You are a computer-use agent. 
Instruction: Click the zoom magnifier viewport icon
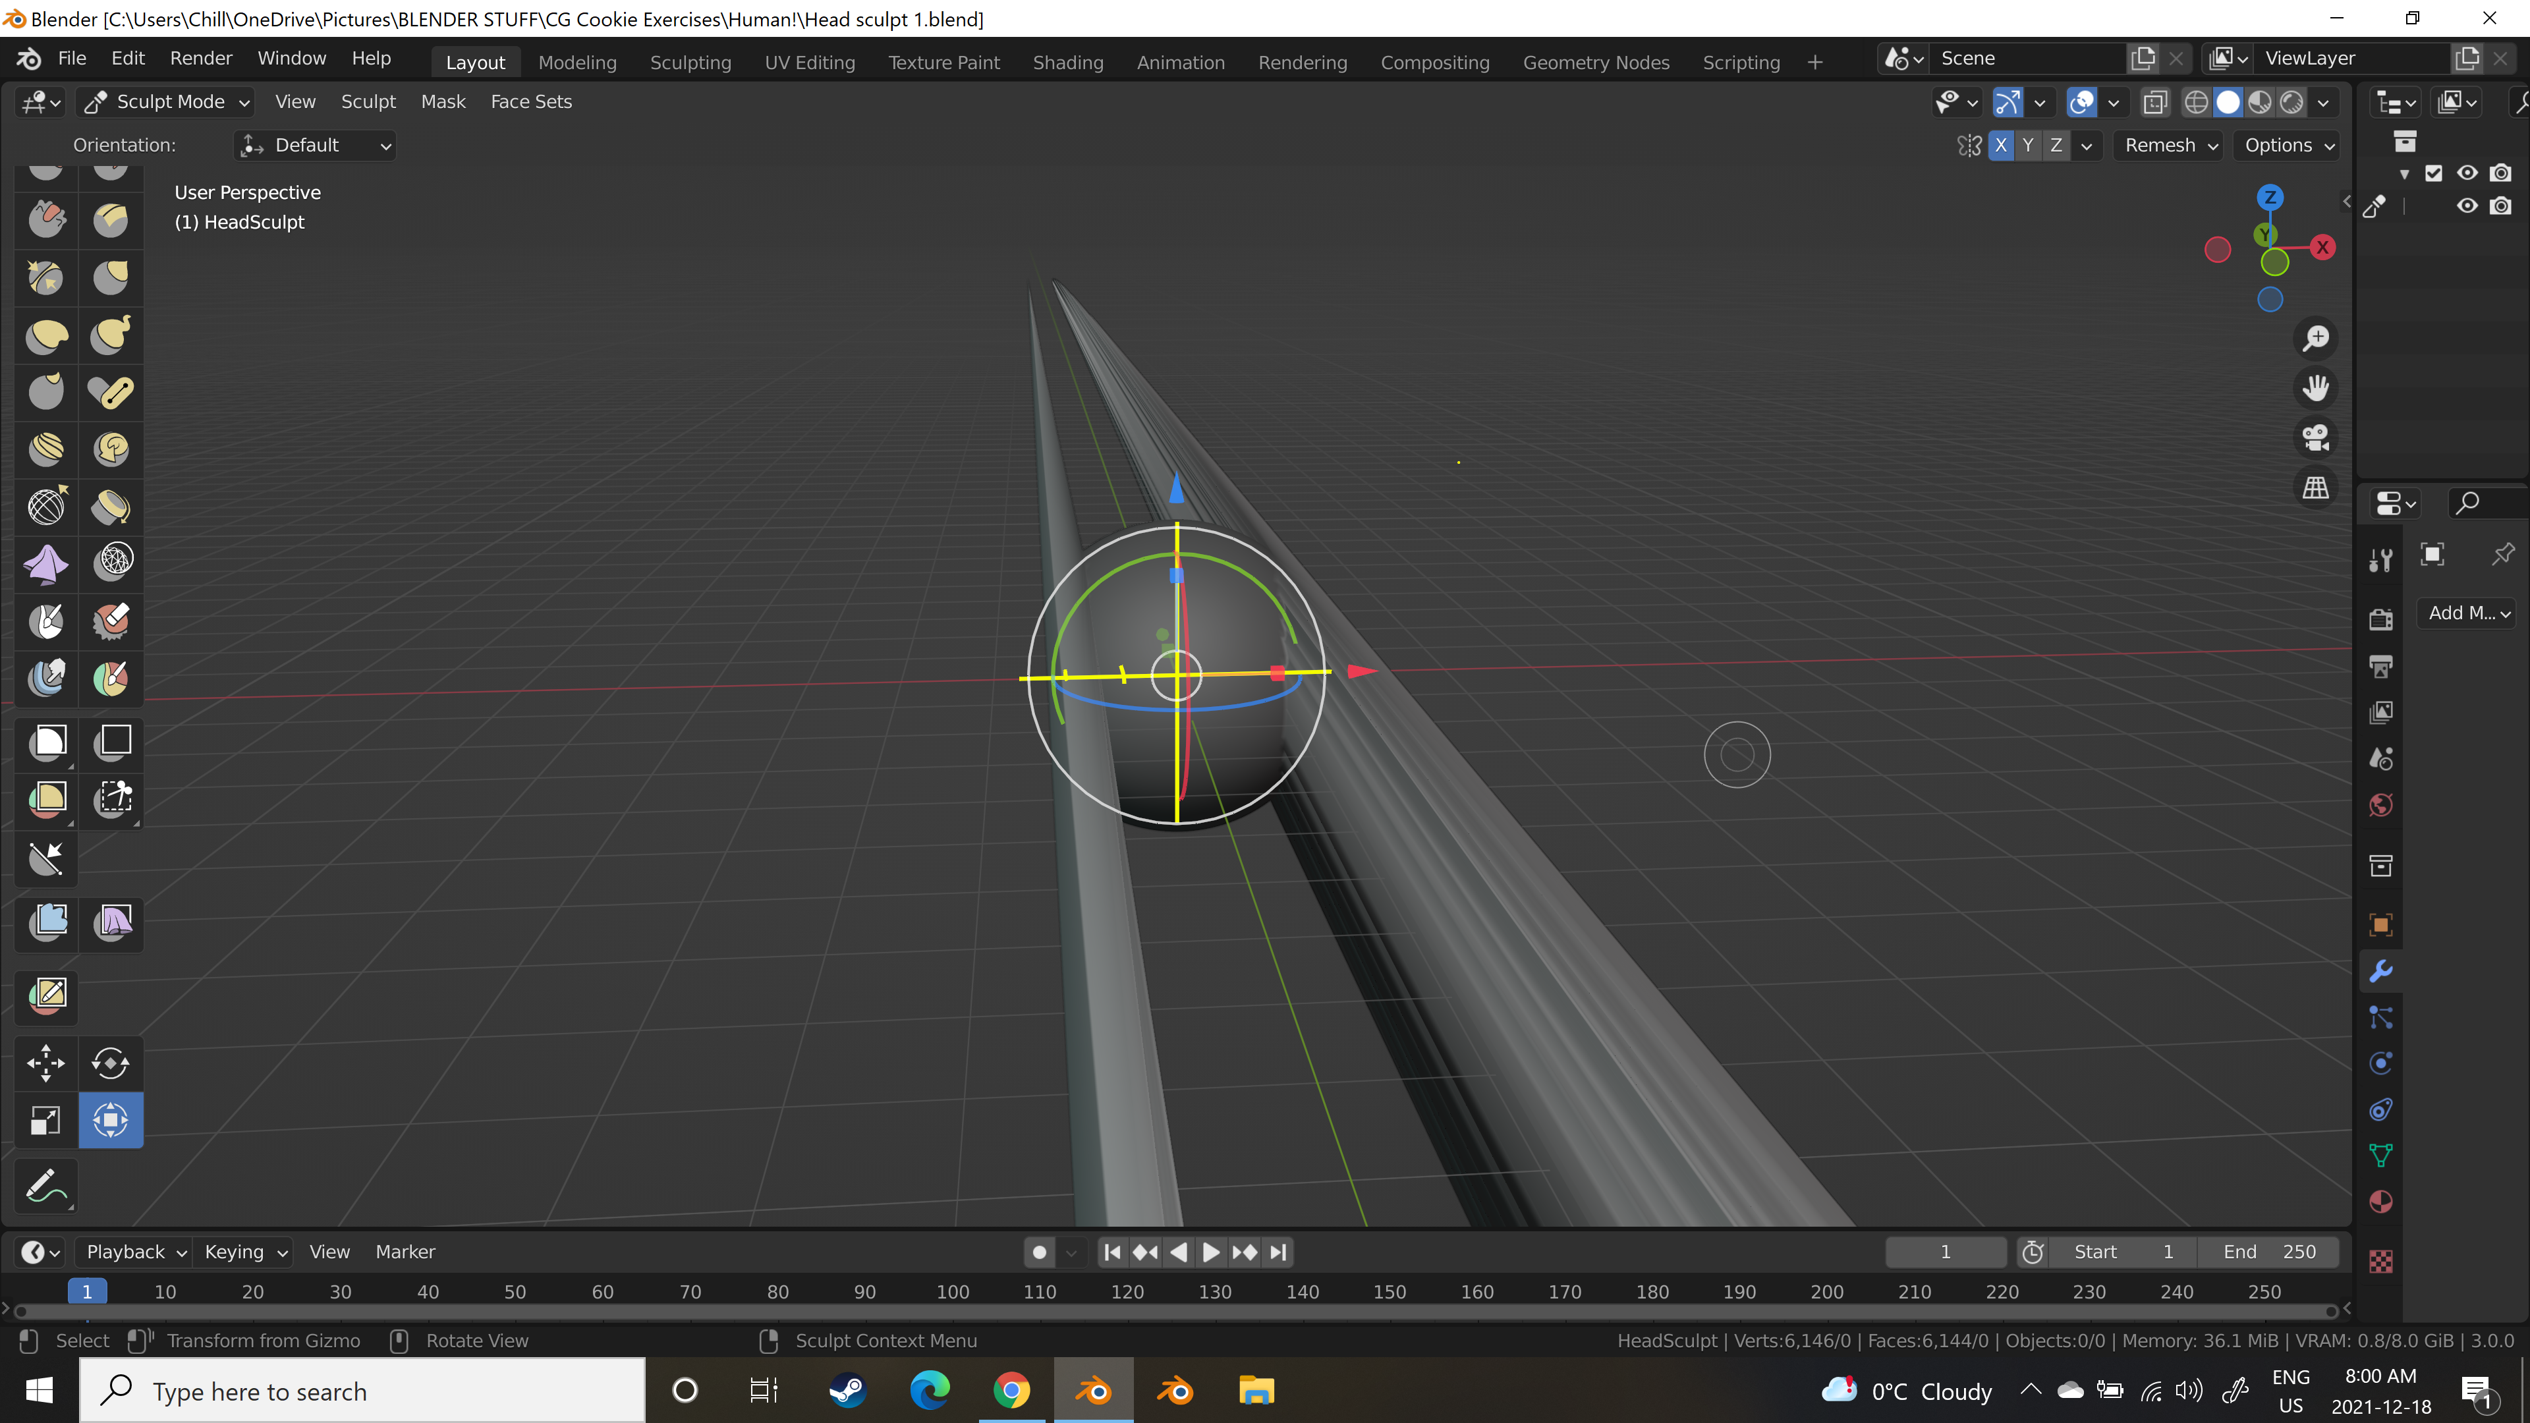(x=2316, y=339)
